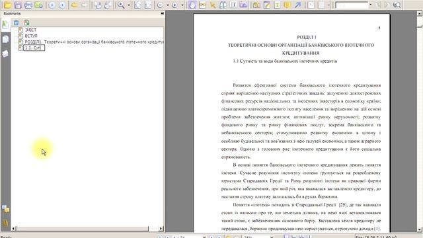
Task: Open the search field dropdown arrow
Action: pyautogui.click(x=370, y=5)
